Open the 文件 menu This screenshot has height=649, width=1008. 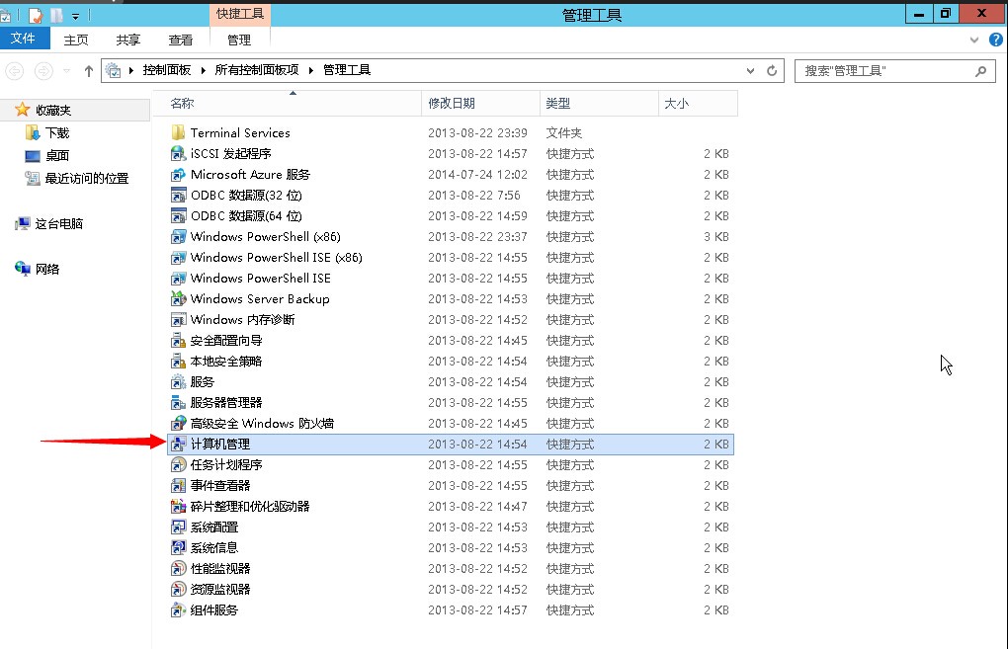[x=23, y=40]
